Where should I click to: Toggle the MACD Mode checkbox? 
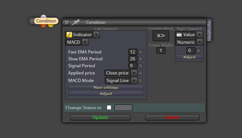tap(140, 81)
